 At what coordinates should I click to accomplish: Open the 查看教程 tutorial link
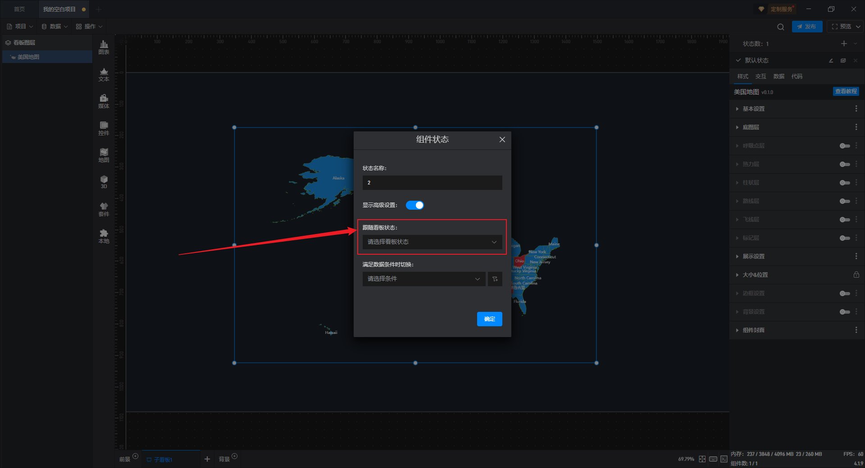click(x=846, y=91)
